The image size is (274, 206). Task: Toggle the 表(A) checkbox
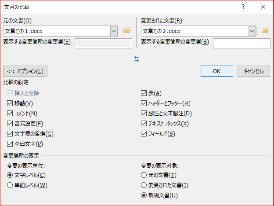click(x=144, y=93)
